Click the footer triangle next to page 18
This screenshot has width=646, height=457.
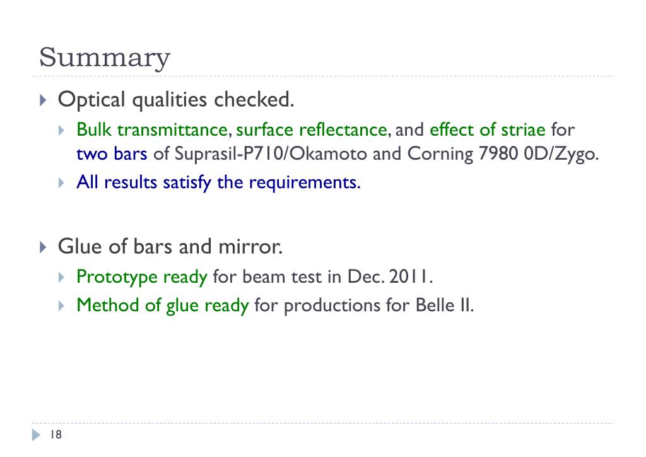(x=36, y=435)
